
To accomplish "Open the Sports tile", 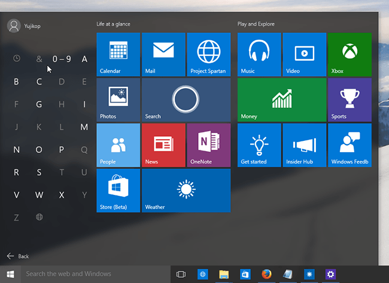I will [350, 100].
